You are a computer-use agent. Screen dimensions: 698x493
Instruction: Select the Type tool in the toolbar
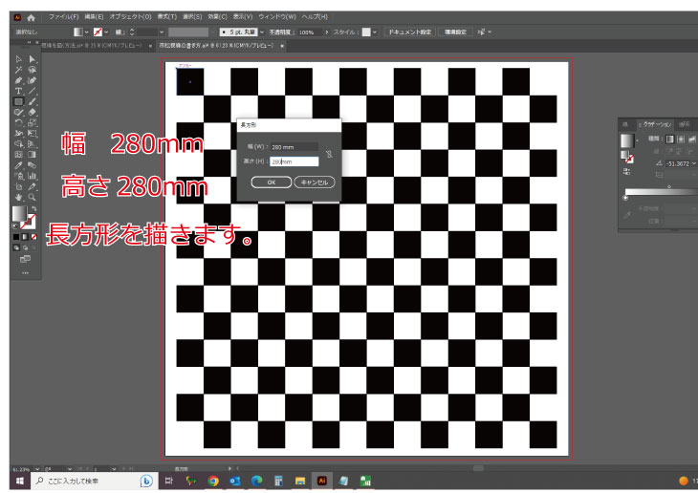[18, 91]
